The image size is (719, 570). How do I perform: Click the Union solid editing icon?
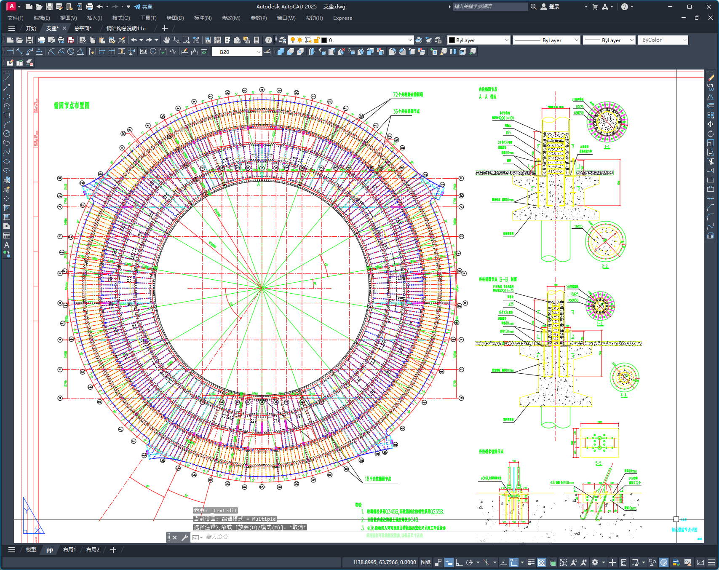281,51
